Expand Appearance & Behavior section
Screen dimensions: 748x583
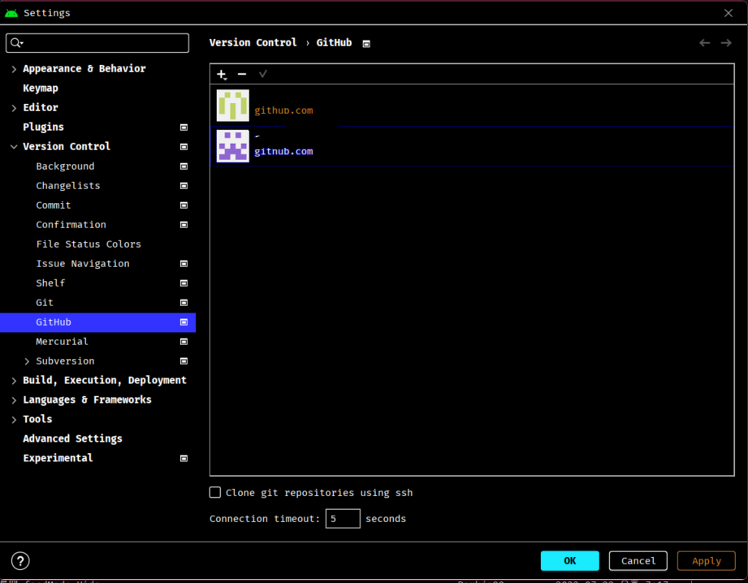[x=14, y=69]
